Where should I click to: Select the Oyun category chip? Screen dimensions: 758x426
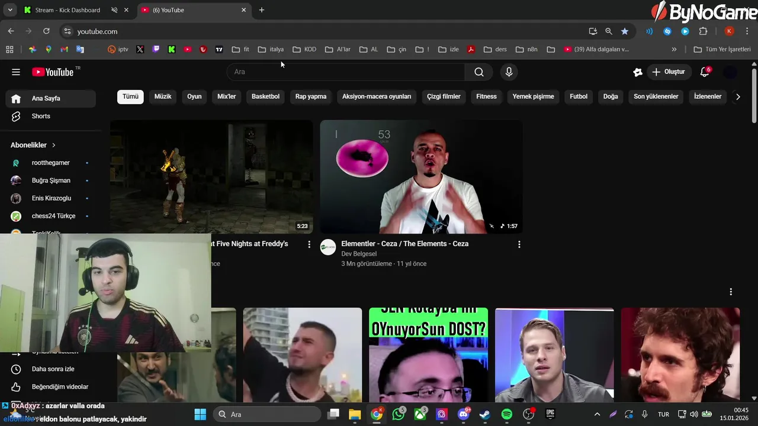(x=194, y=96)
